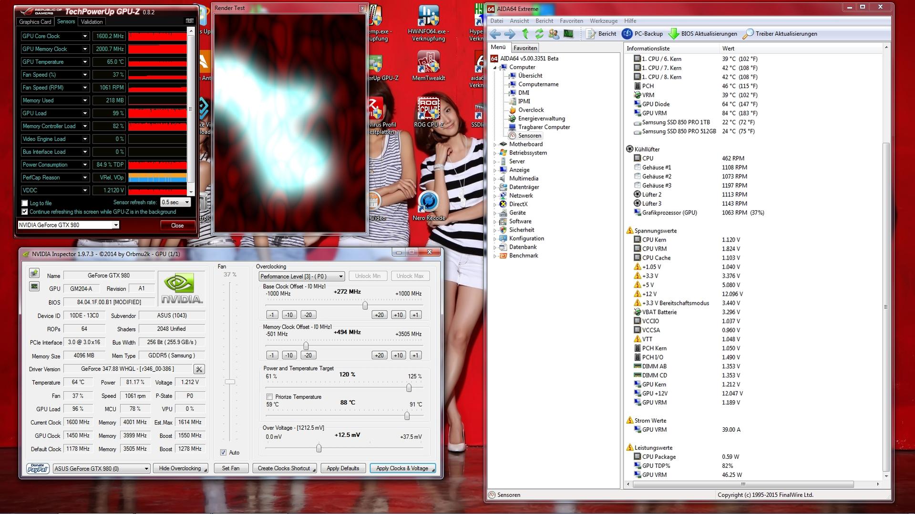Screen dimensions: 915x514
Task: Click the AIDA64 green monitor toolbar icon
Action: pos(568,34)
